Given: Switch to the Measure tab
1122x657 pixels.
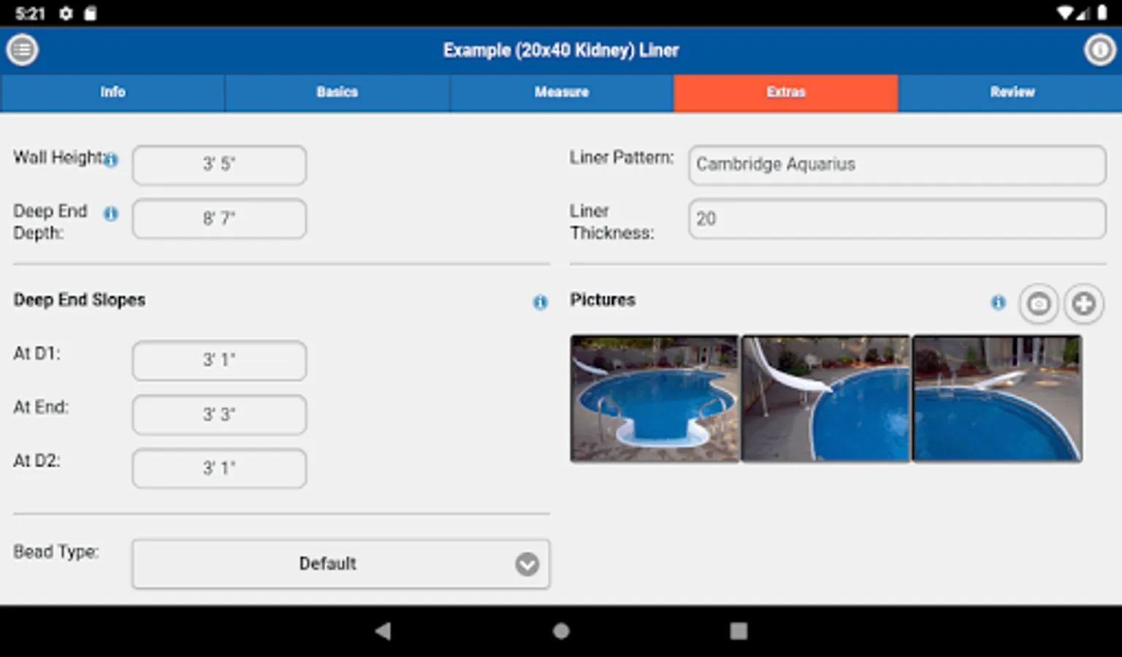Looking at the screenshot, I should (x=562, y=93).
